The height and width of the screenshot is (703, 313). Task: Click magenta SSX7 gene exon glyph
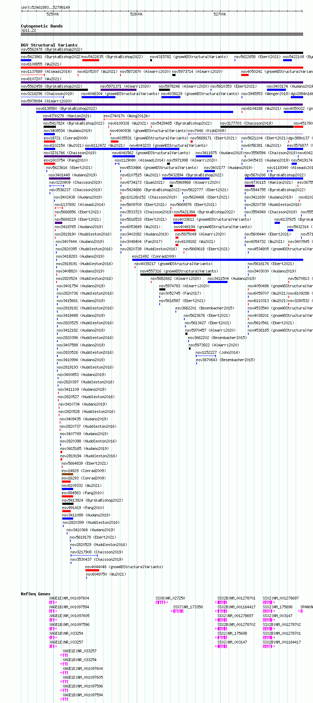click(x=177, y=611)
